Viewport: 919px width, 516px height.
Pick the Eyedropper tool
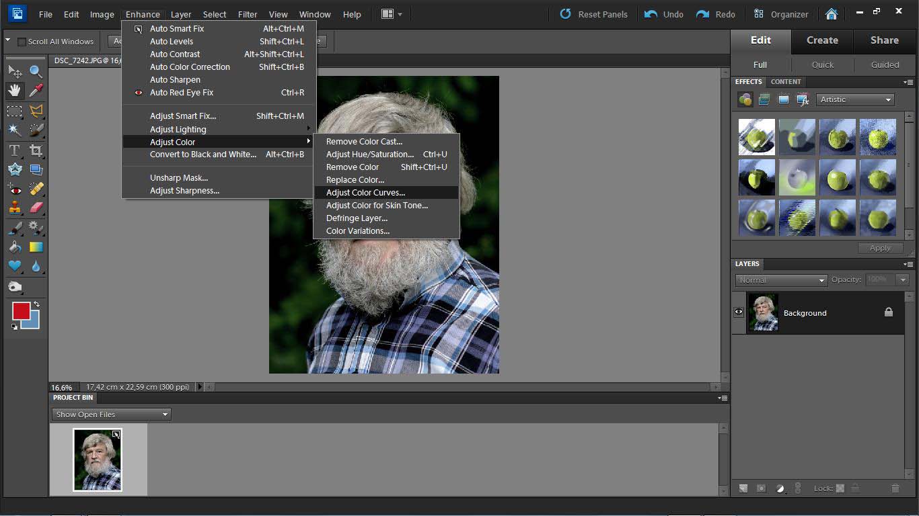(36, 90)
